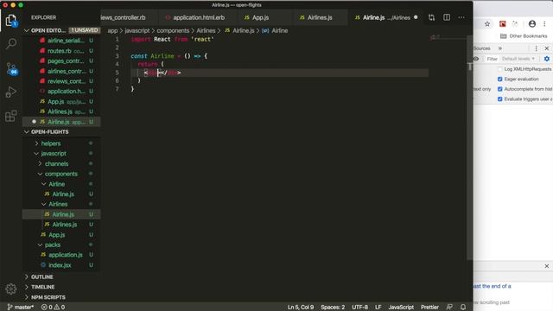
Task: Switch to the application.html.erb tab
Action: (x=196, y=17)
